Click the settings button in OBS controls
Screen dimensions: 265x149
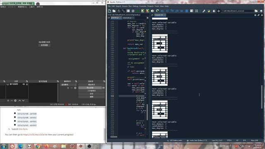point(92,94)
